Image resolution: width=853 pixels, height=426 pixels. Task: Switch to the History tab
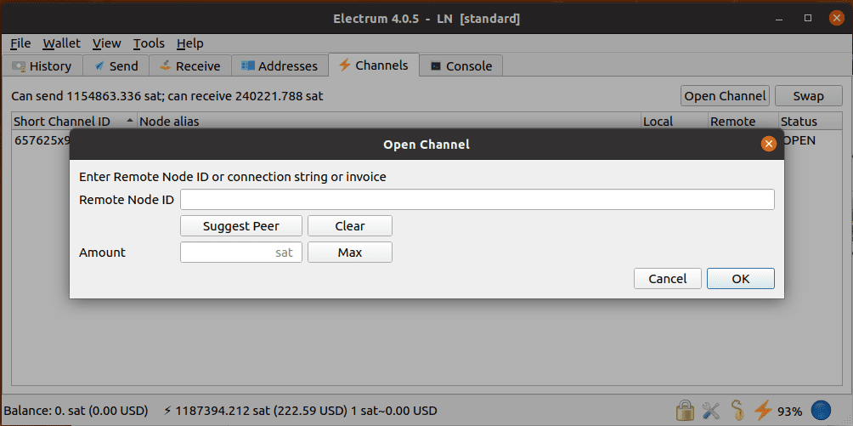pos(44,66)
